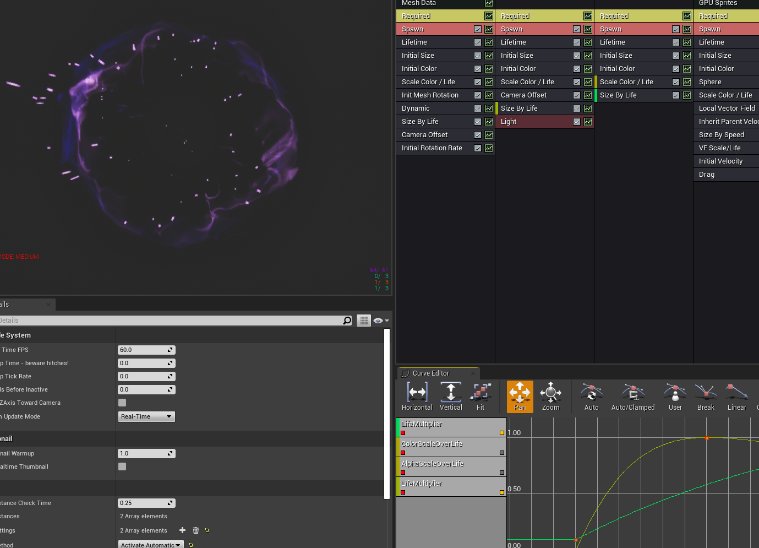Switch to the Curve Editor tab
This screenshot has height=548, width=759.
[x=431, y=373]
